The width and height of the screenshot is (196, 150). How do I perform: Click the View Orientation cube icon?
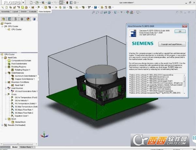(x=109, y=12)
